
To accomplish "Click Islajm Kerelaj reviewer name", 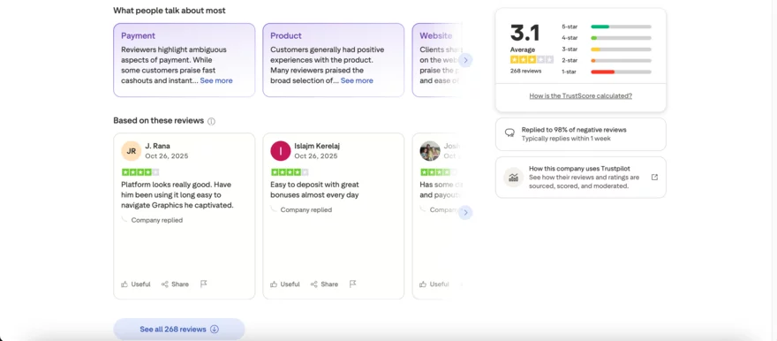I will point(317,146).
